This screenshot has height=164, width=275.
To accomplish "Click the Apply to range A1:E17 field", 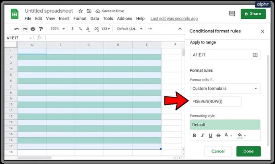I will click(225, 55).
